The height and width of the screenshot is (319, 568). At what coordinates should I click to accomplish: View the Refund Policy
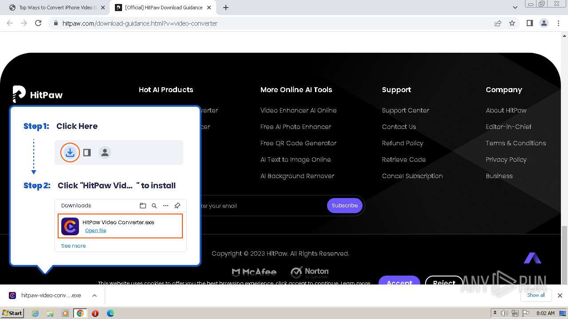click(402, 143)
